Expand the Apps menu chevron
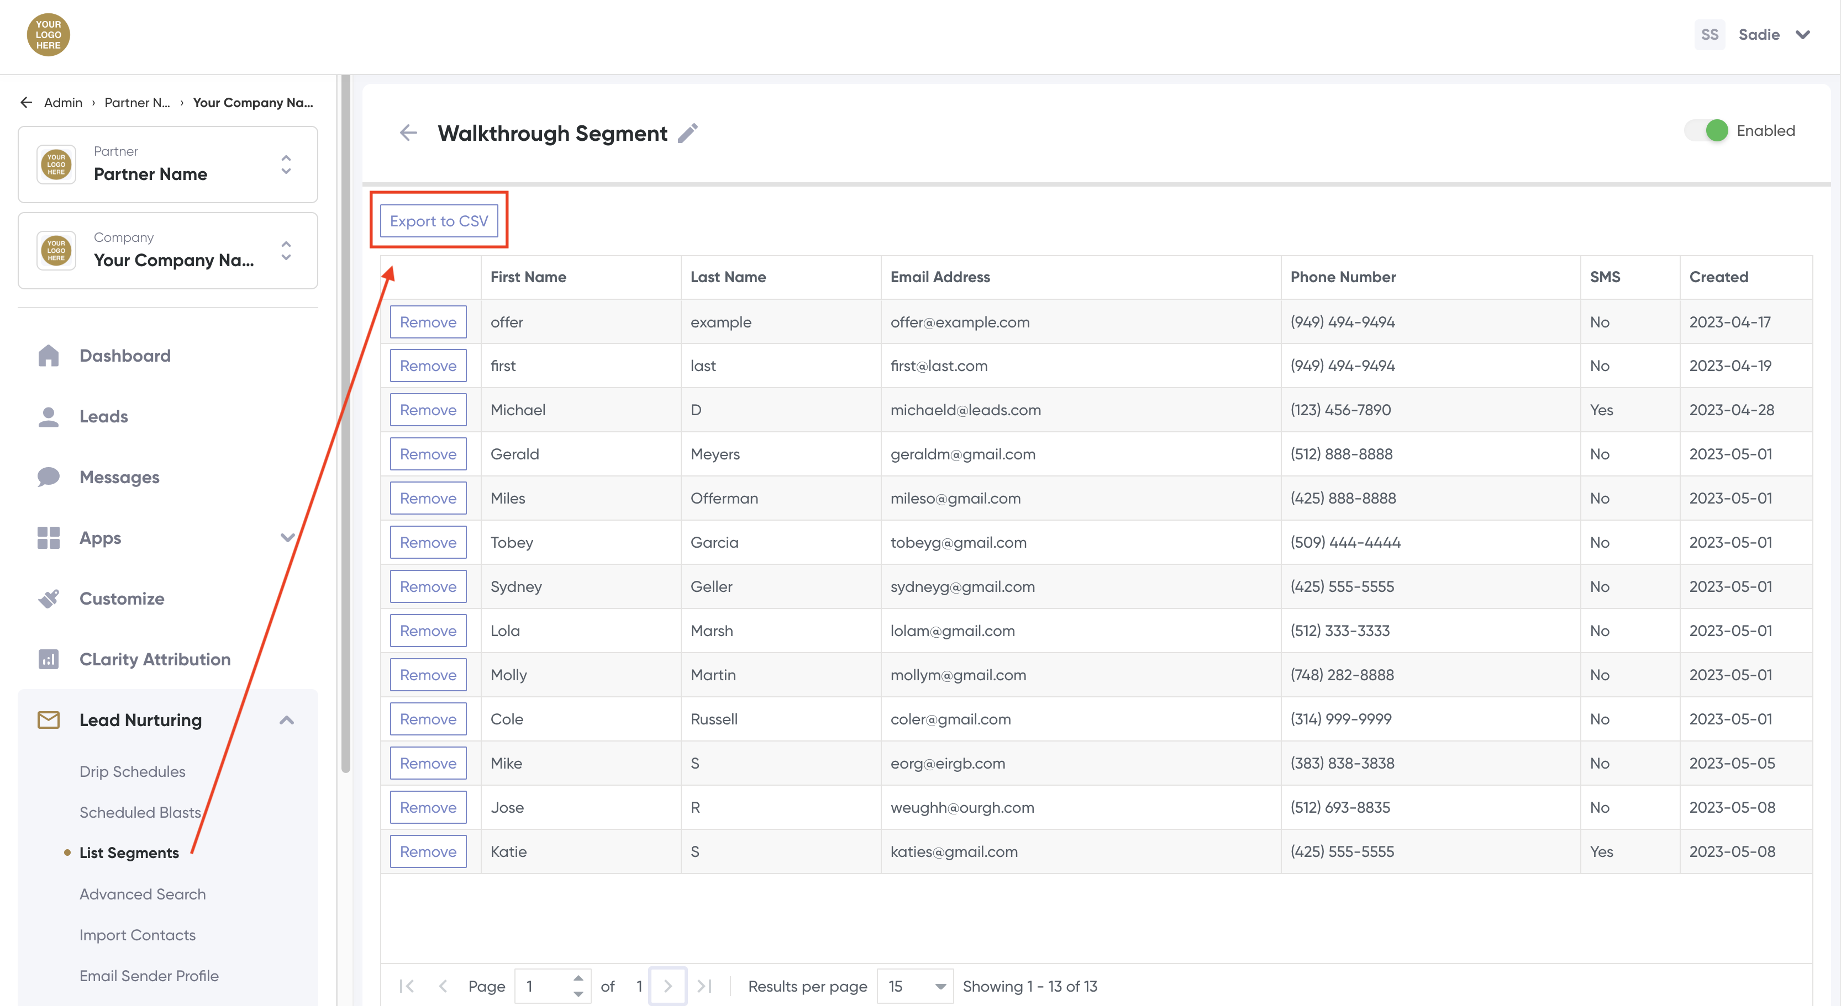This screenshot has height=1006, width=1841. point(287,538)
